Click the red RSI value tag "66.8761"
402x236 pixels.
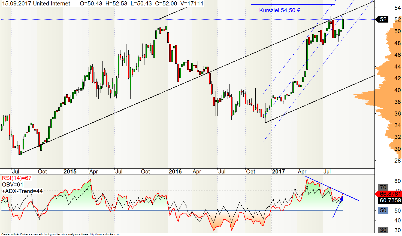point(388,194)
